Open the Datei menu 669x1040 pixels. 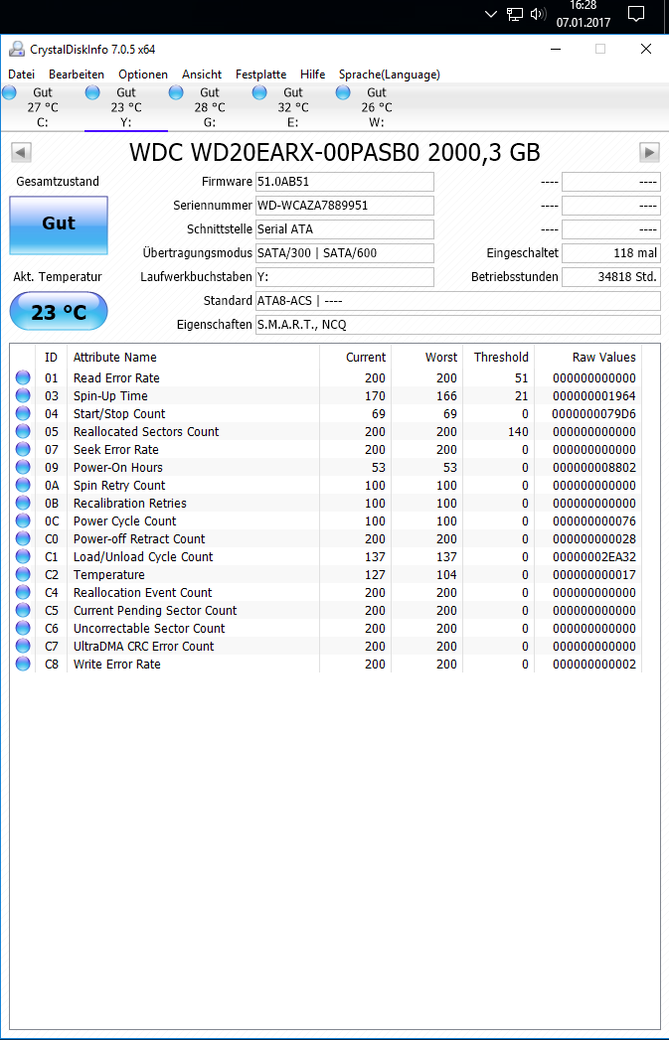tap(21, 74)
